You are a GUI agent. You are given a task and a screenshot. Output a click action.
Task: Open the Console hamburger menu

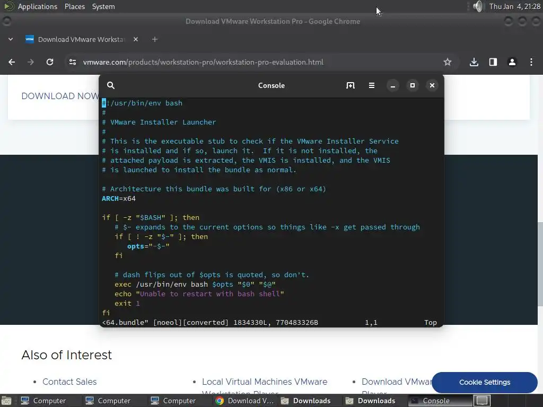(372, 85)
